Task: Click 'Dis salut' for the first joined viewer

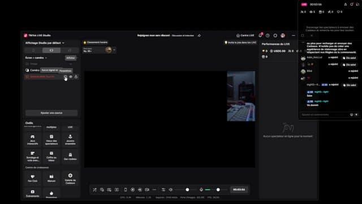Action: [349, 58]
